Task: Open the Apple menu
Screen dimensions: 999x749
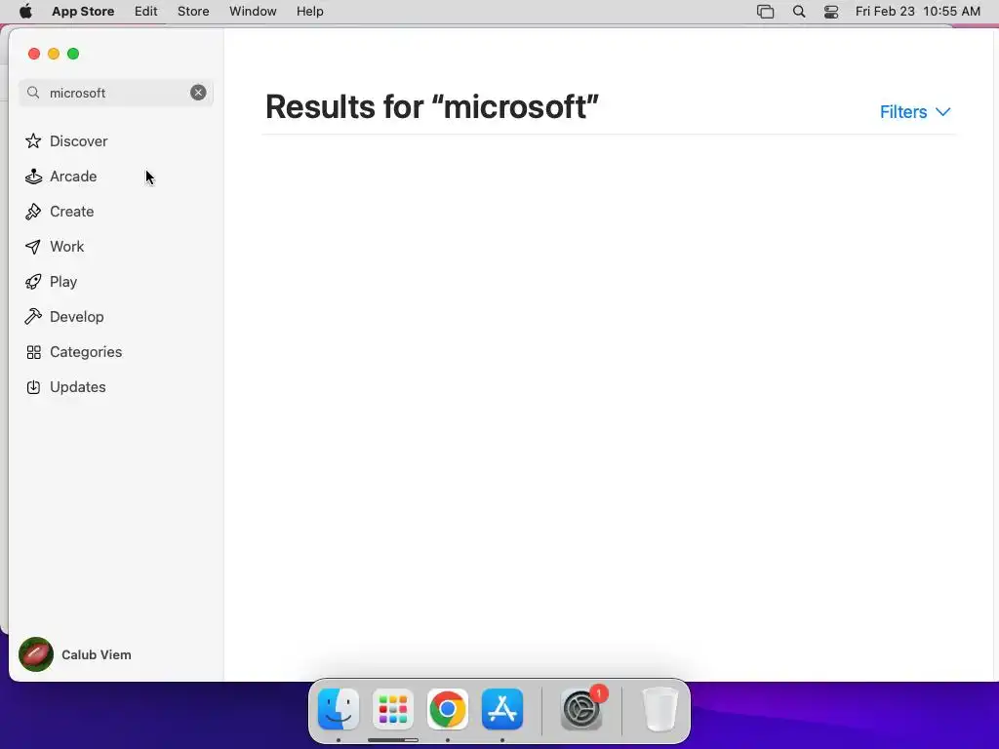Action: coord(25,12)
